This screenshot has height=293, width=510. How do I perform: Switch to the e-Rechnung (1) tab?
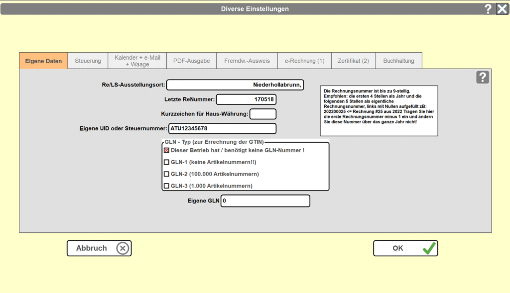[304, 61]
